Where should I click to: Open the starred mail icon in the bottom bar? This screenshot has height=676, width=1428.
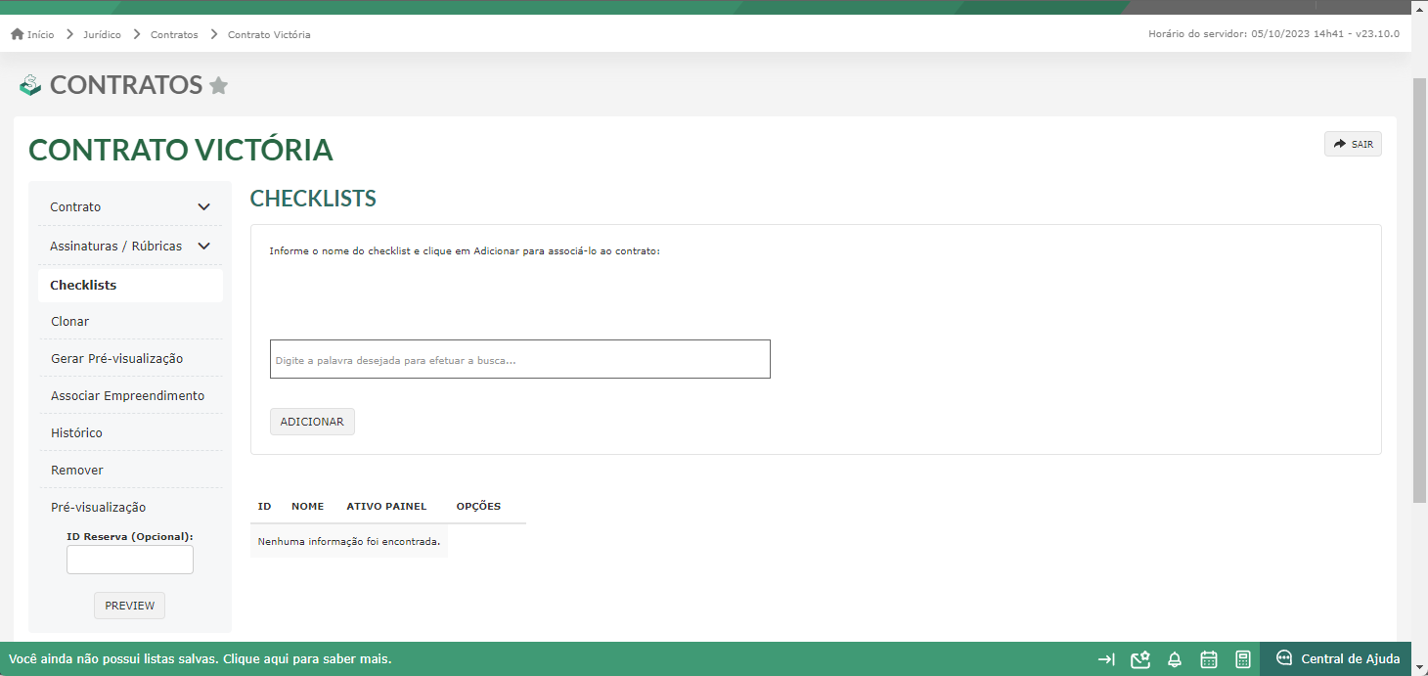click(x=1139, y=659)
